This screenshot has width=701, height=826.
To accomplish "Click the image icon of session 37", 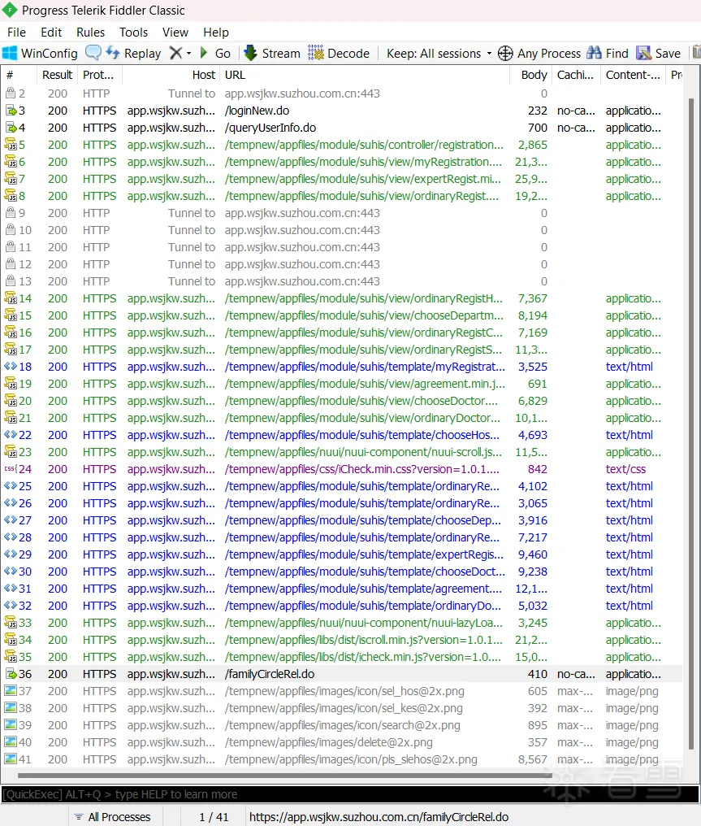I will 11,690.
